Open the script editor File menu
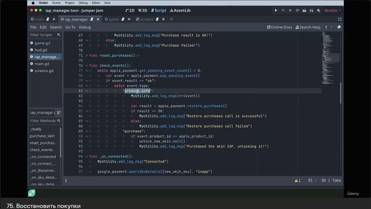The image size is (371, 209). pos(33,27)
